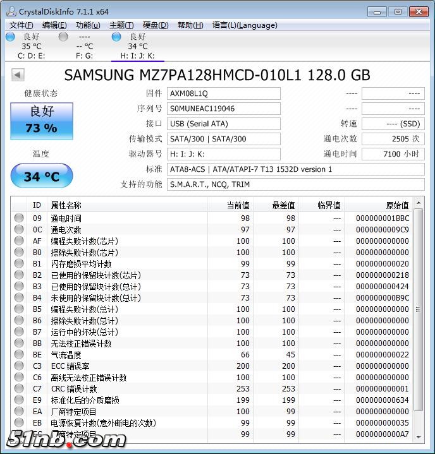Click the previous disk arrow button
Image resolution: width=435 pixels, height=454 pixels.
[18, 75]
